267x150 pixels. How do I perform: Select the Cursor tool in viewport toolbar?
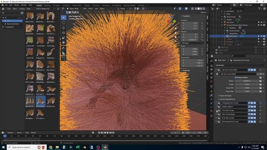tap(63, 22)
